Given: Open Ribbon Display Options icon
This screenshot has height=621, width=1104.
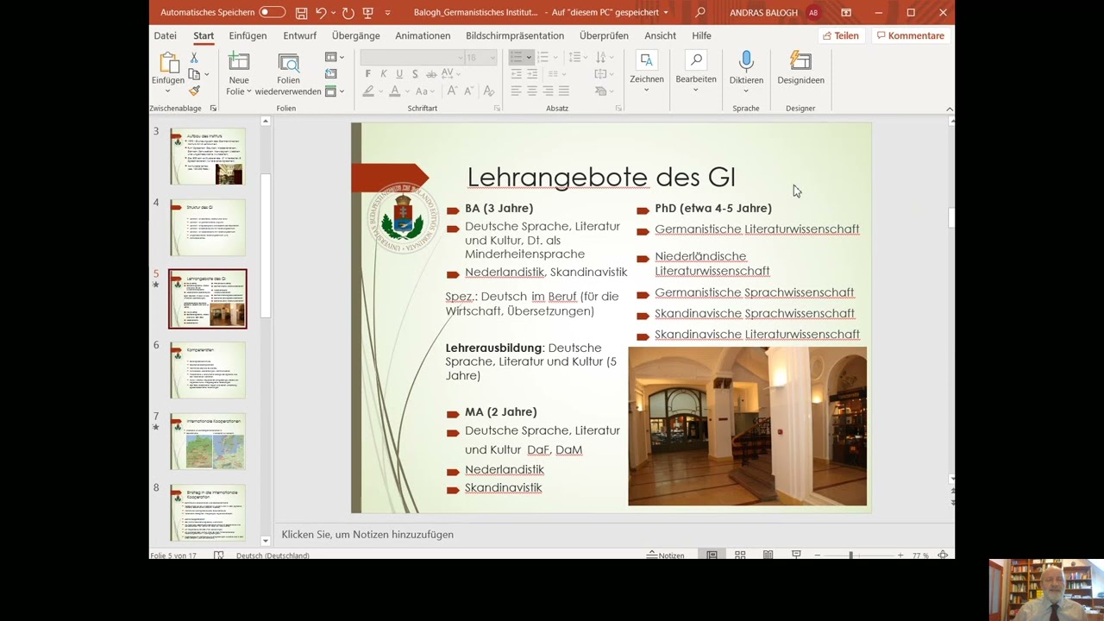Looking at the screenshot, I should tap(846, 12).
